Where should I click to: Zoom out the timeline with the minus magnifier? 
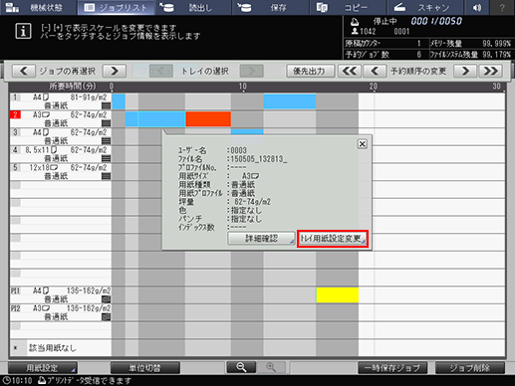click(x=241, y=367)
